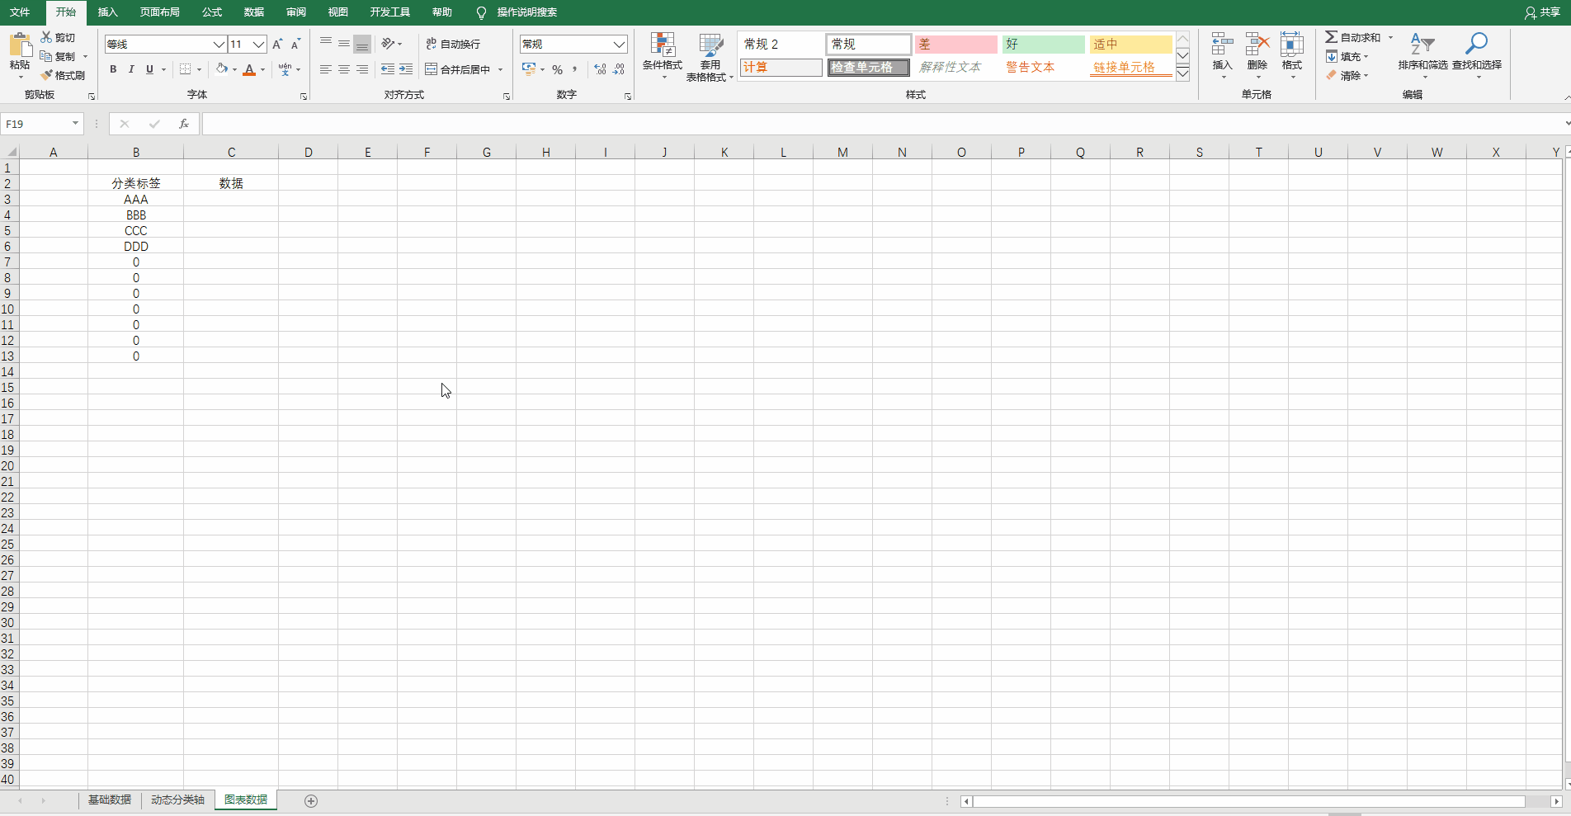Open the Formulas (公式) ribbon tab

click(212, 12)
